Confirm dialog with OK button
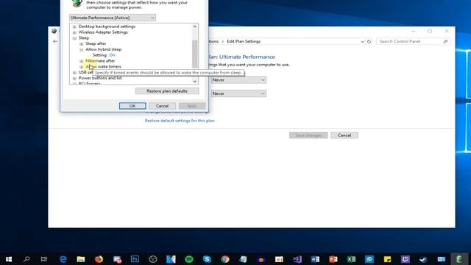This screenshot has height=265, width=471. click(x=132, y=106)
